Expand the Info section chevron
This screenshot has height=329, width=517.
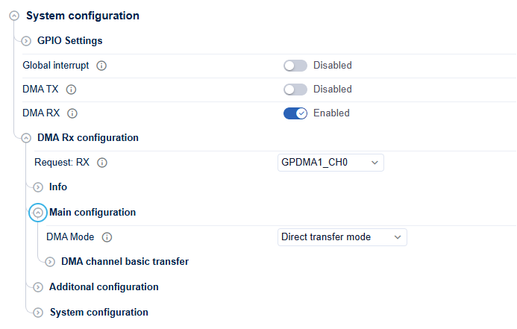pyautogui.click(x=38, y=187)
